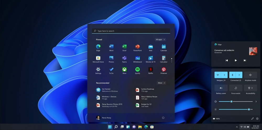
Task: Open Panos Panay user account
Action: 103,118
